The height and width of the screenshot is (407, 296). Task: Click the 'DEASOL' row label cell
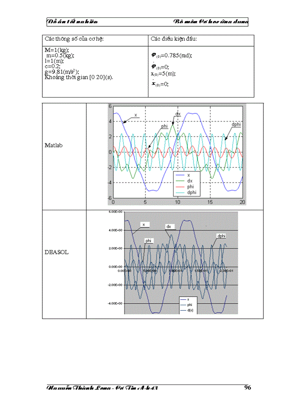pos(56,252)
